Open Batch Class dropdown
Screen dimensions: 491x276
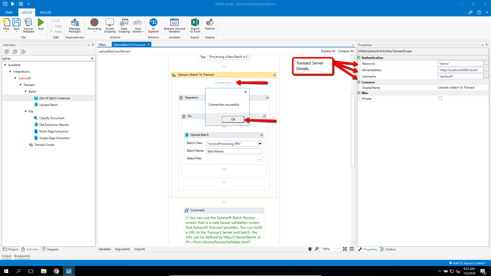tap(260, 143)
